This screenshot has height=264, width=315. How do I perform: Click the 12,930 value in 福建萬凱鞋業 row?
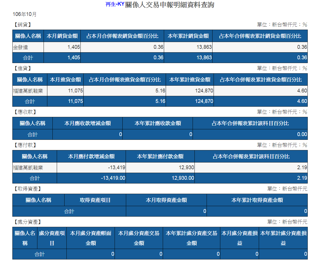click(186, 168)
